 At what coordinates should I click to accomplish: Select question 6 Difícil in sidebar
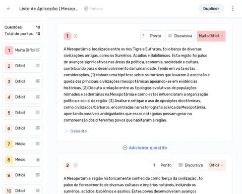(x=22, y=128)
